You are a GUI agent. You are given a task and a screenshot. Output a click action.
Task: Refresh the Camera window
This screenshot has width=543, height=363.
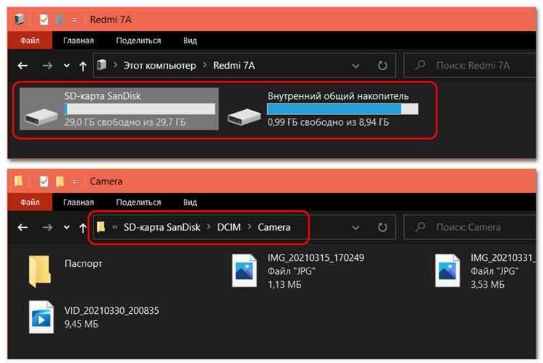pyautogui.click(x=382, y=227)
